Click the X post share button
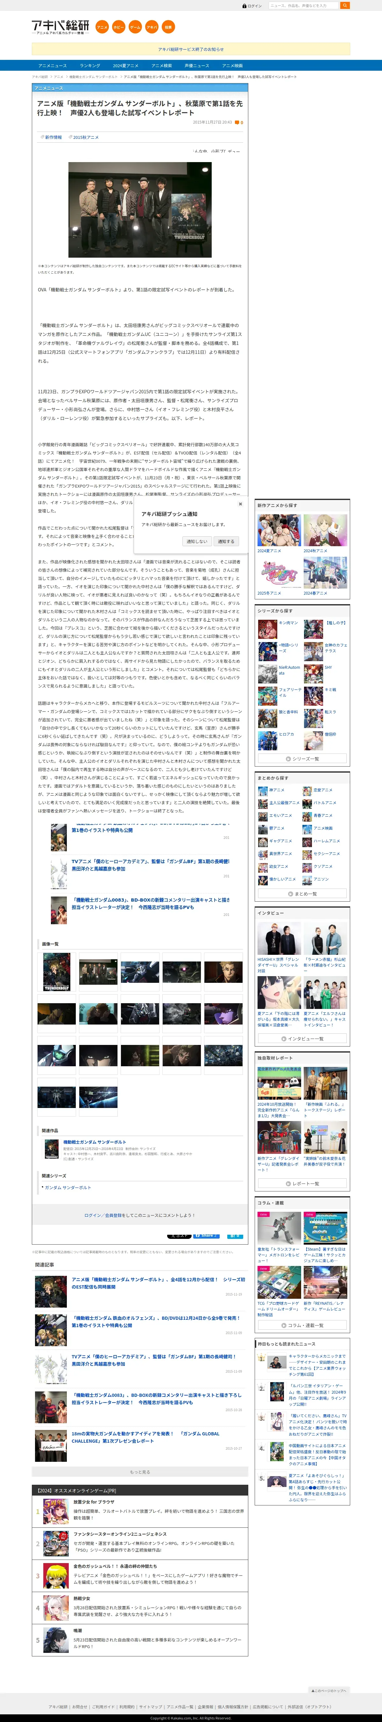 tap(179, 1236)
